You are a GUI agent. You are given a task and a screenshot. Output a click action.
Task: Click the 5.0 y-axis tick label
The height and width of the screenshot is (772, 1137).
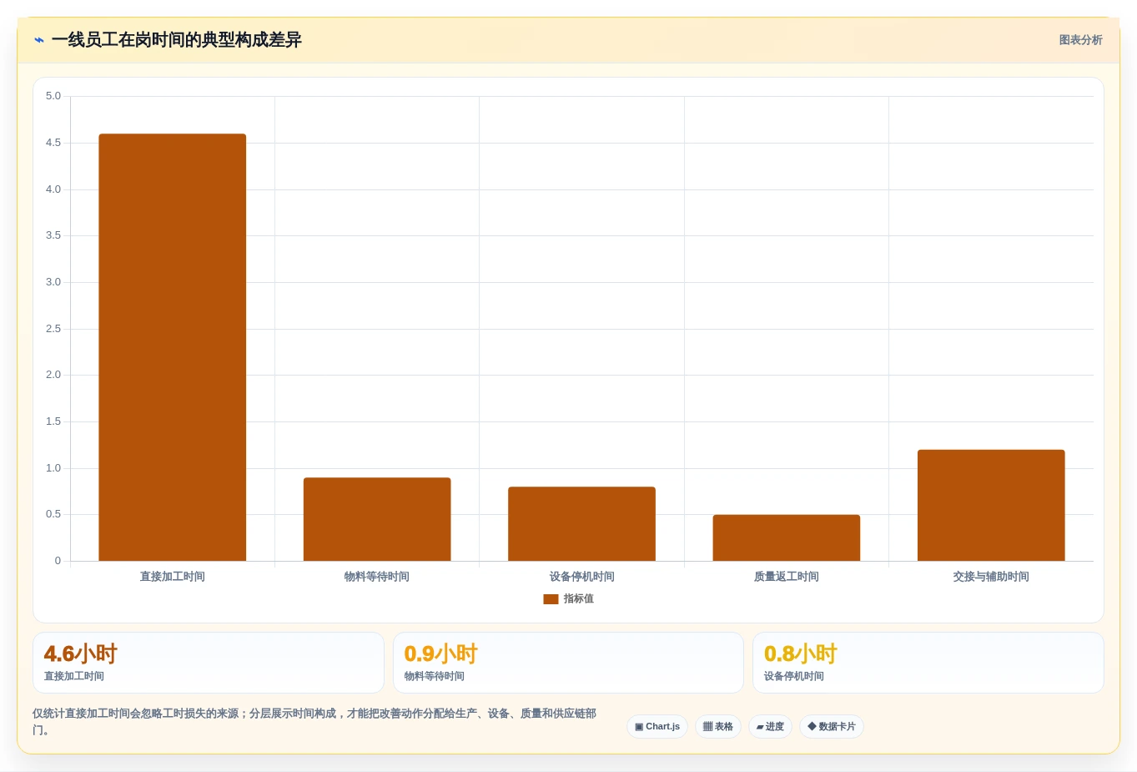coord(53,96)
